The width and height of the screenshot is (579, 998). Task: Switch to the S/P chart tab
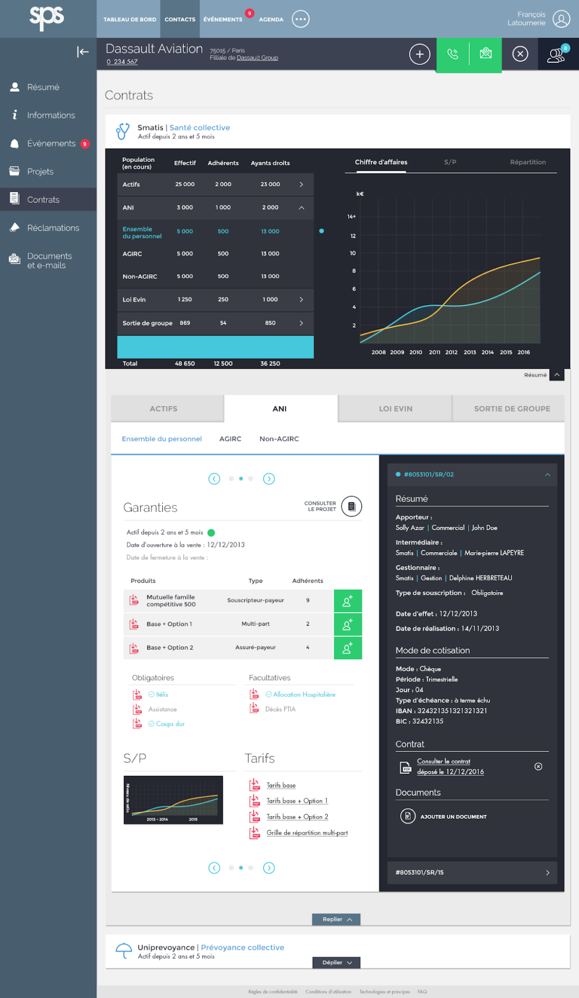click(x=450, y=162)
